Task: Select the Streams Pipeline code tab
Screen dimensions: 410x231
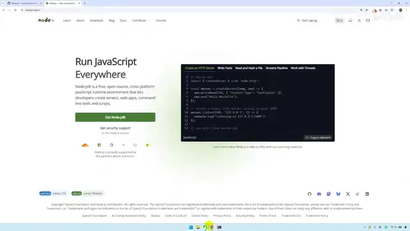Action: click(x=276, y=68)
